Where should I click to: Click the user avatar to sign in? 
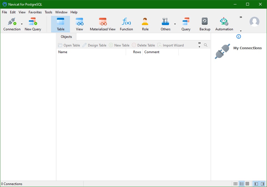point(255,22)
